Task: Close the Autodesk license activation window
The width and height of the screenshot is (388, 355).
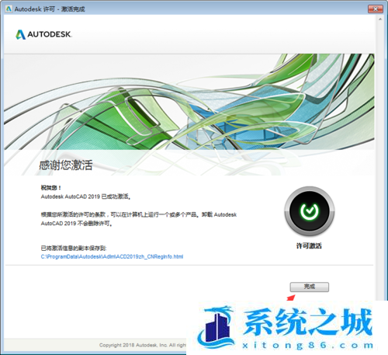Action: [376, 9]
